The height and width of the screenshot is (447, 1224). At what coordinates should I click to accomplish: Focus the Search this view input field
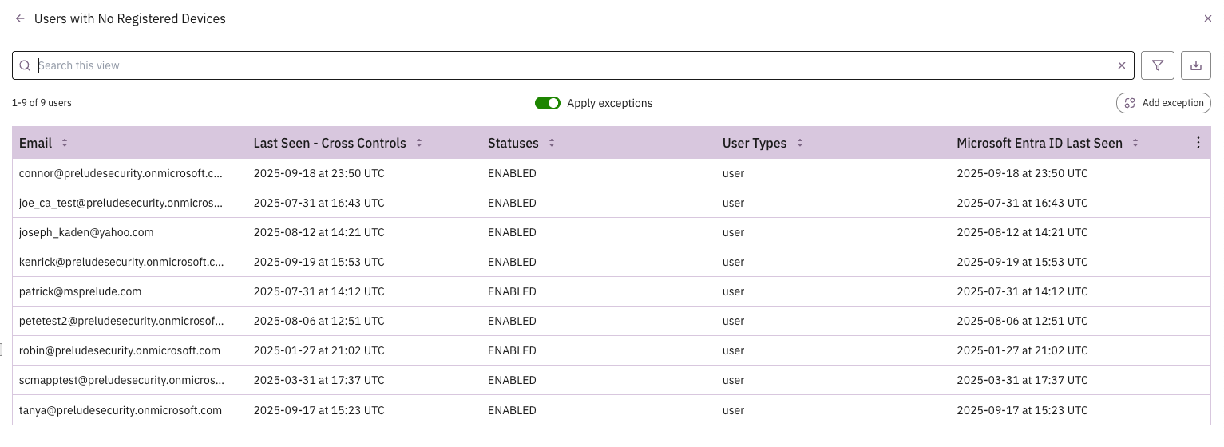click(x=575, y=65)
